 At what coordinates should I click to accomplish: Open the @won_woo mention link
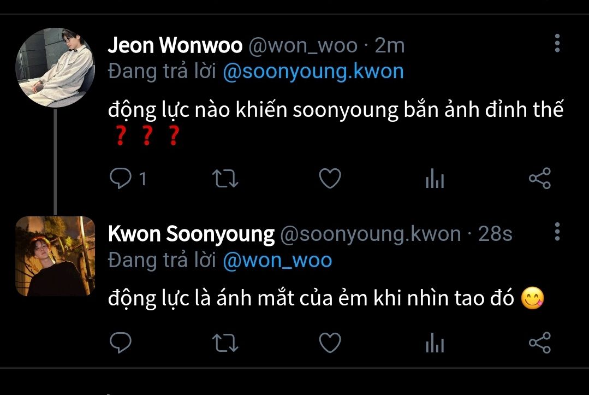(278, 261)
